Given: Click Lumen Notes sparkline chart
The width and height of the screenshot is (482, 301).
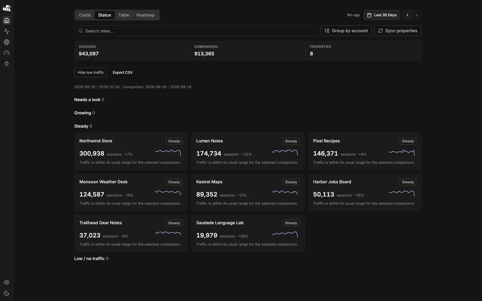Looking at the screenshot, I should (285, 152).
